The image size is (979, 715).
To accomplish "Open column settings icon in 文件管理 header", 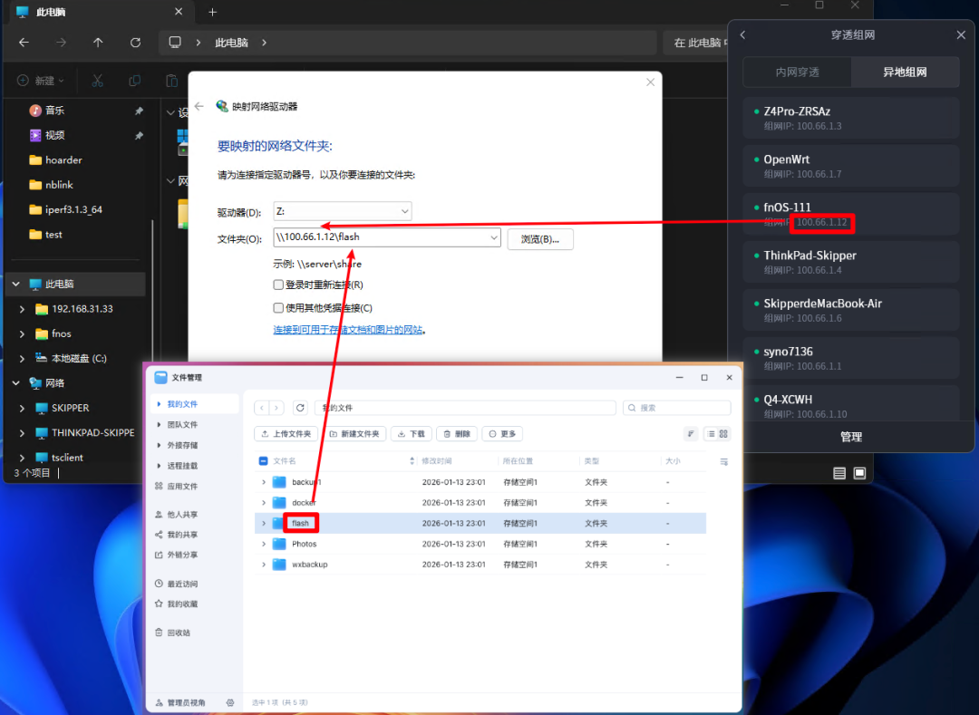I will (x=723, y=461).
